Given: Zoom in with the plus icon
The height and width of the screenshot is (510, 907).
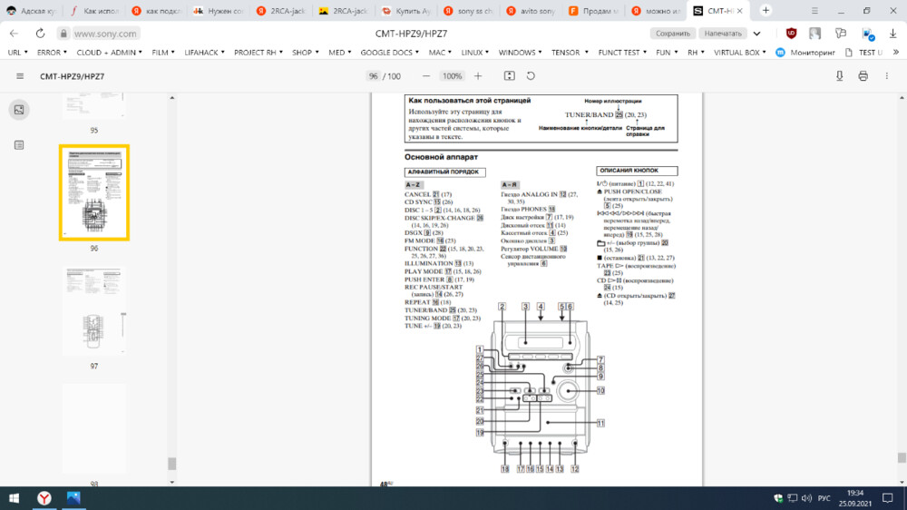Looking at the screenshot, I should coord(478,76).
